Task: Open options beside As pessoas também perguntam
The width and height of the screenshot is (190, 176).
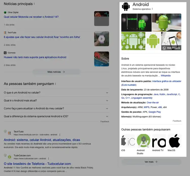Action: 55,84
